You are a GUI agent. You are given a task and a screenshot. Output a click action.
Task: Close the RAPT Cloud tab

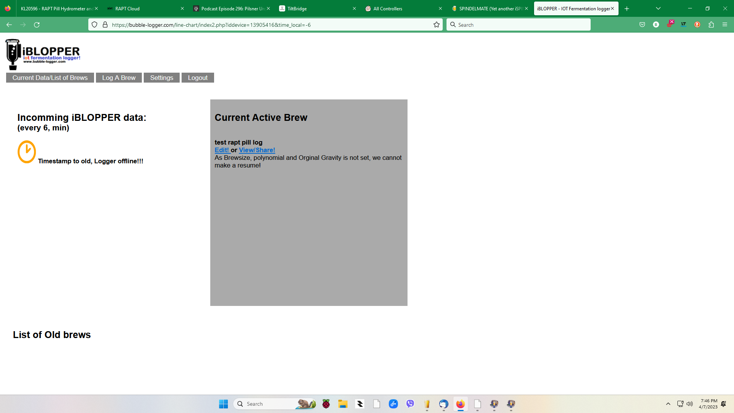[182, 8]
